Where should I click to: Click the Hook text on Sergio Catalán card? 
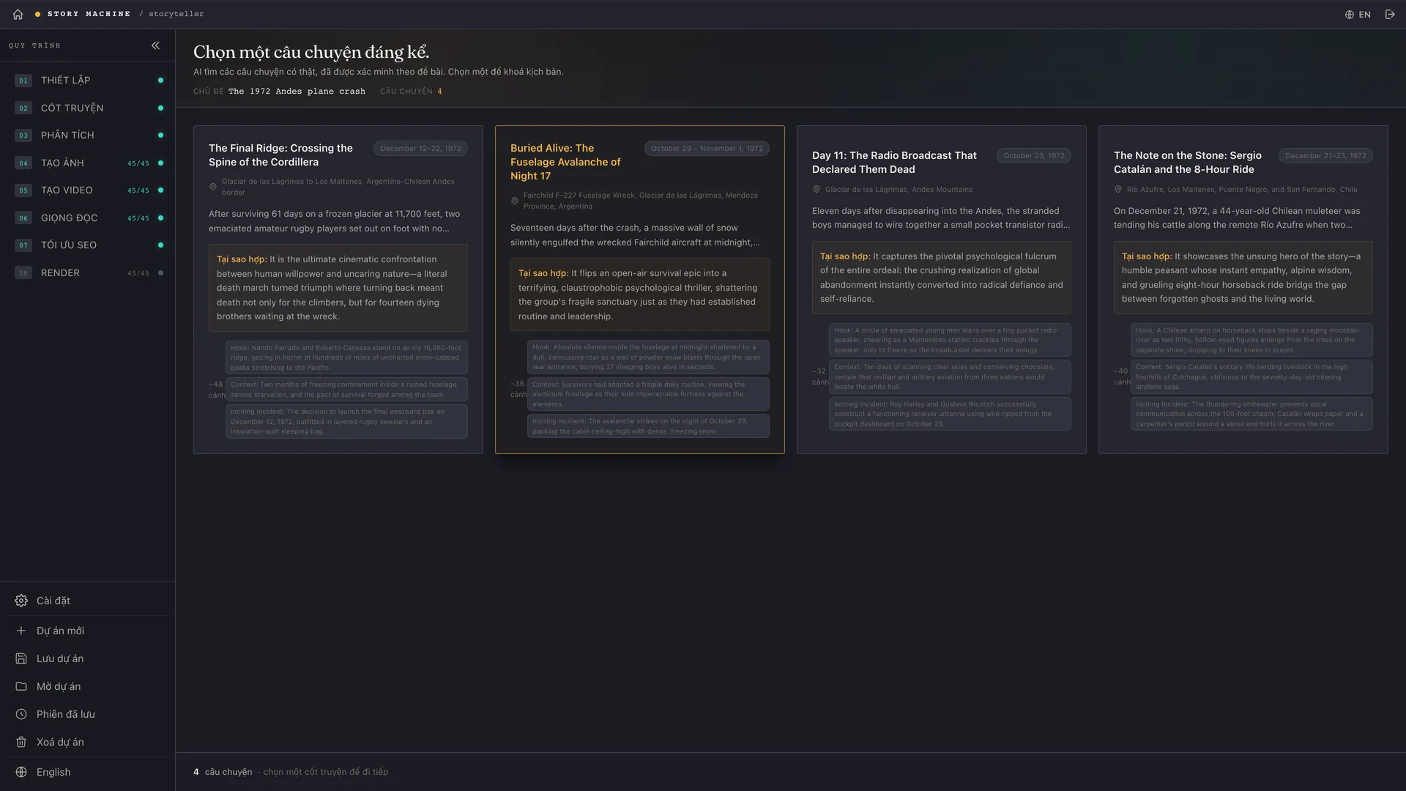click(x=1251, y=340)
